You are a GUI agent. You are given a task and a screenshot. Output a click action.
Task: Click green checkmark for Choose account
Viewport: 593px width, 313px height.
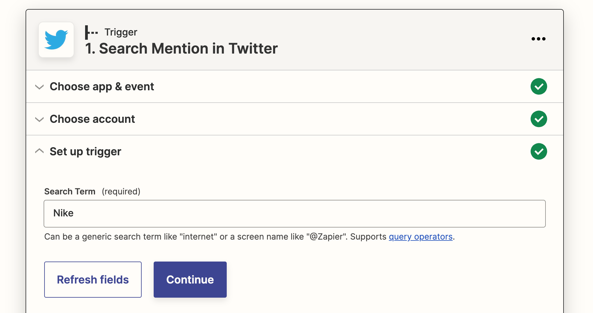pos(539,119)
